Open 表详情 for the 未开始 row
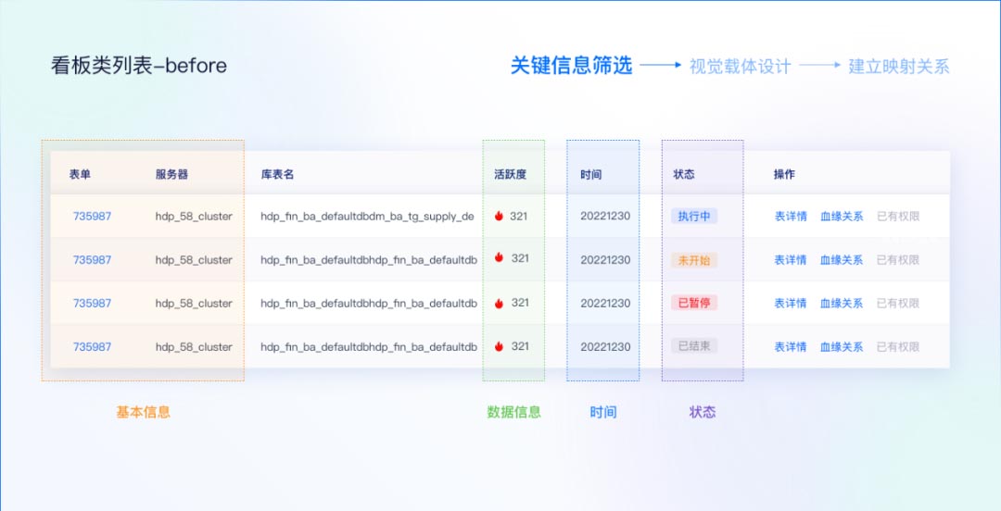This screenshot has height=511, width=1001. (791, 259)
